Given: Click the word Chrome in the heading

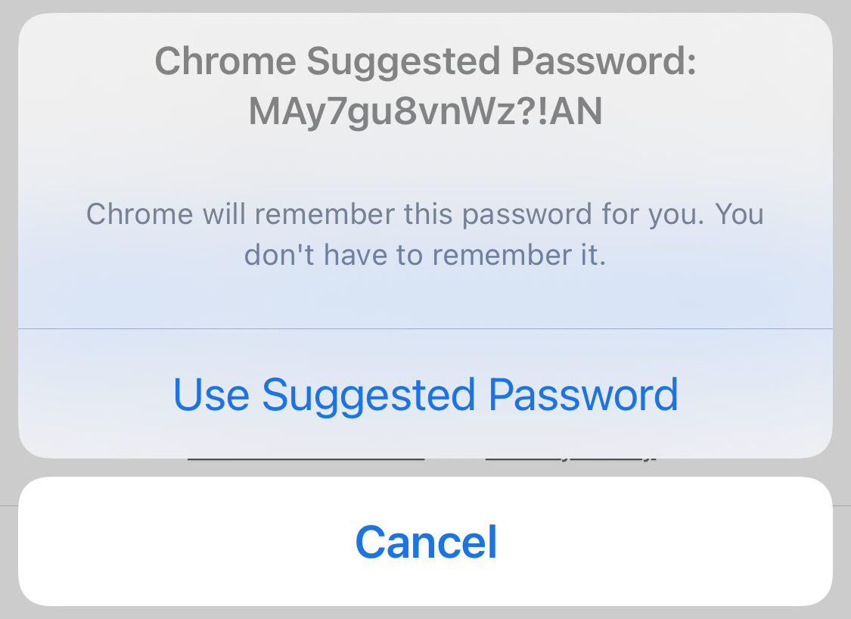Looking at the screenshot, I should [x=225, y=61].
